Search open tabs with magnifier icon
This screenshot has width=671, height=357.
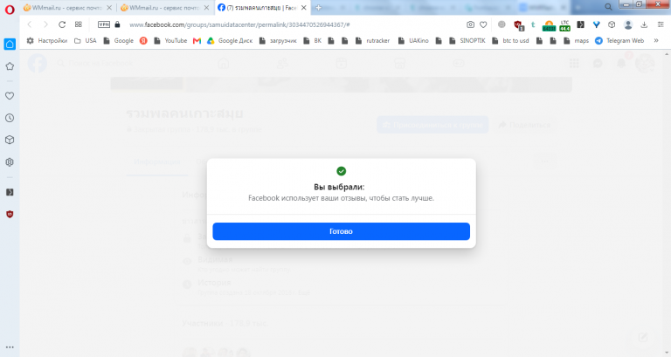coord(608,7)
